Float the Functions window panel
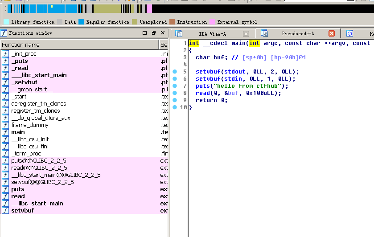Screen dimensions: 374x237 [x=154, y=33]
